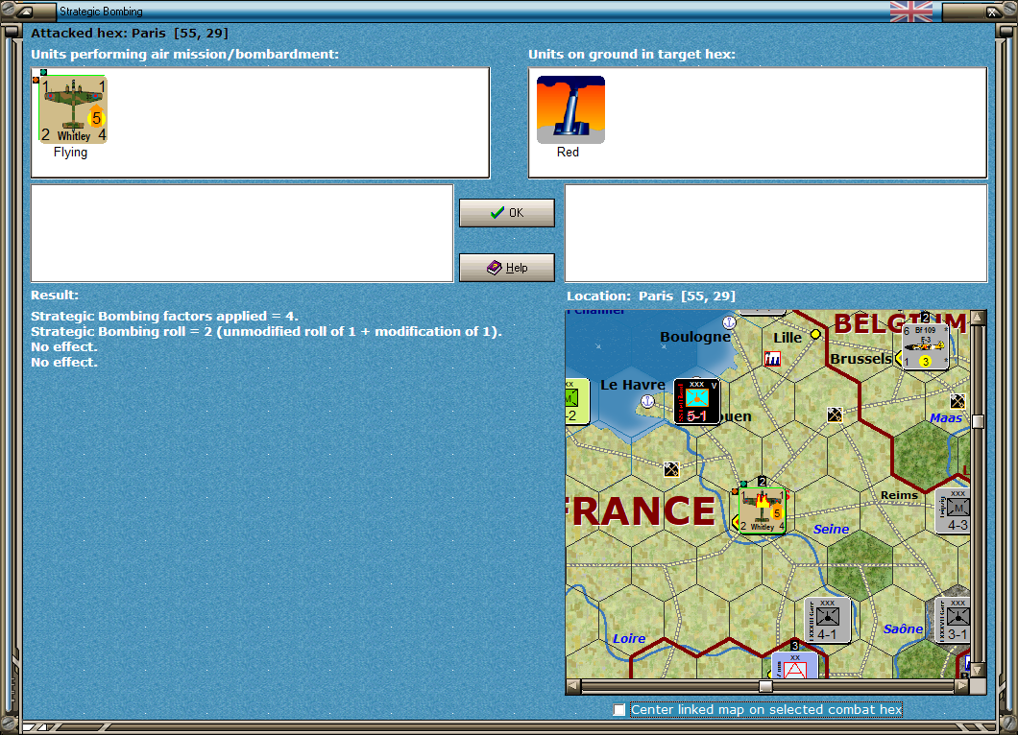Click the factory icon below Lille
Image resolution: width=1018 pixels, height=735 pixels.
772,359
